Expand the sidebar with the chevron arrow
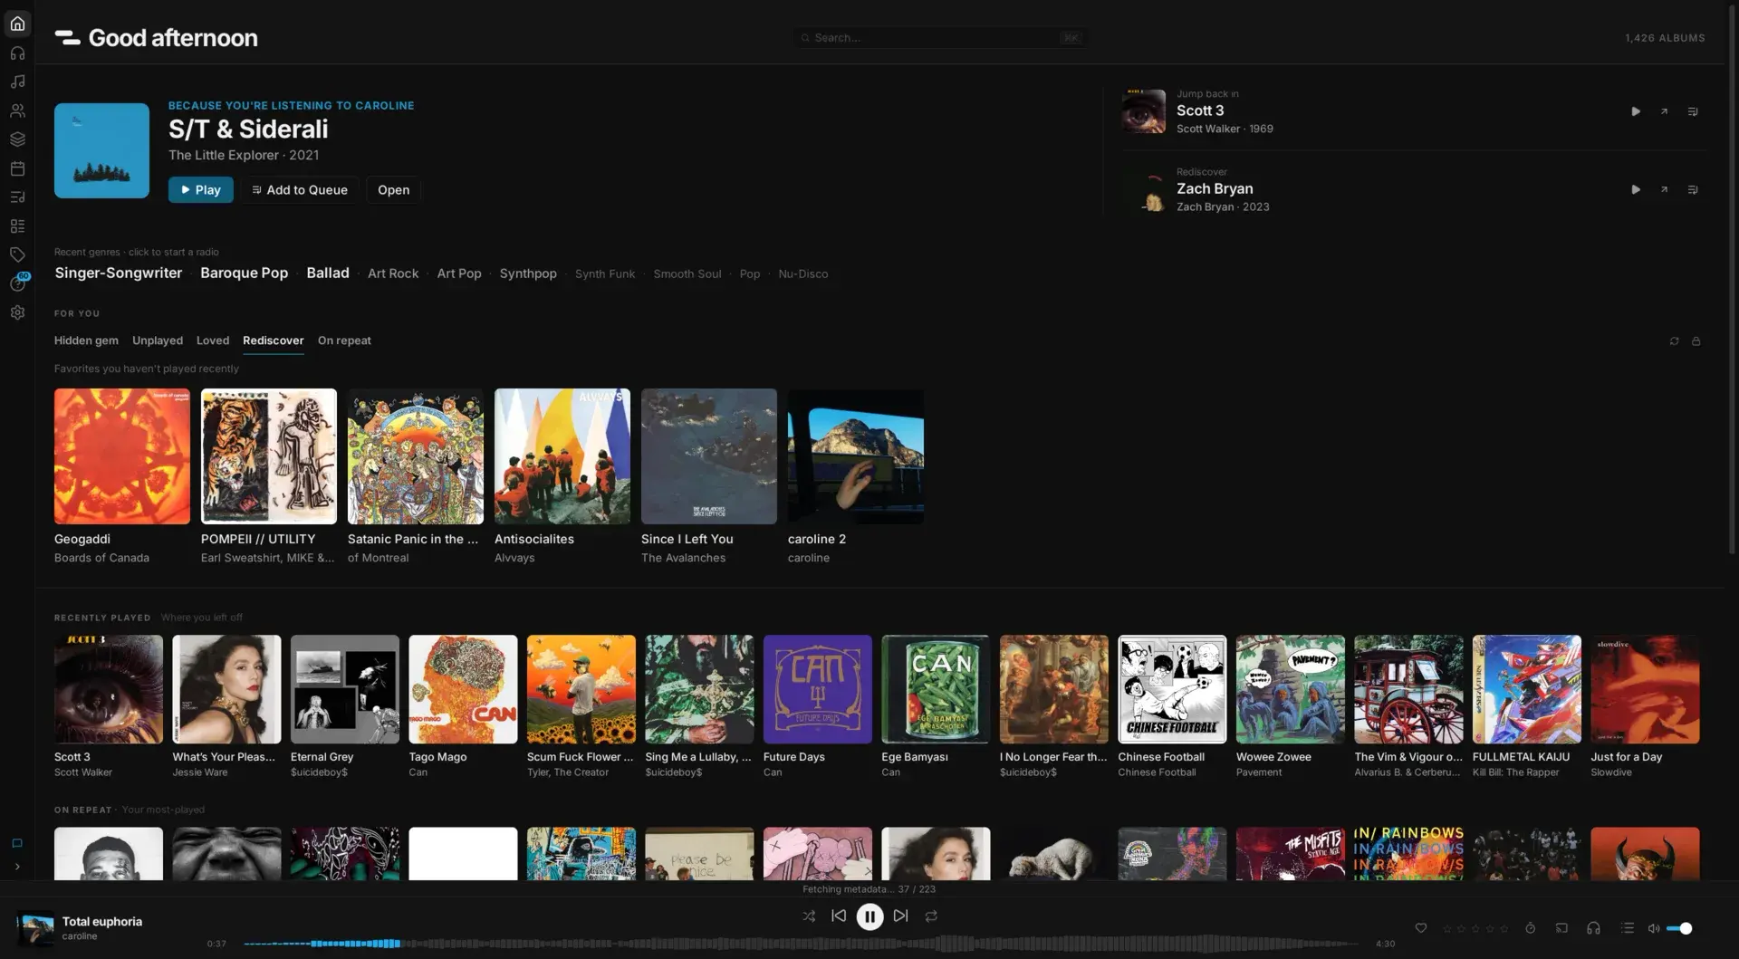 tap(17, 867)
